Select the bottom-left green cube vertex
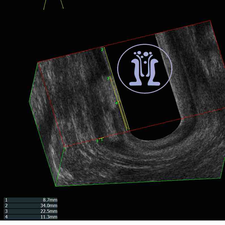 [56, 186]
